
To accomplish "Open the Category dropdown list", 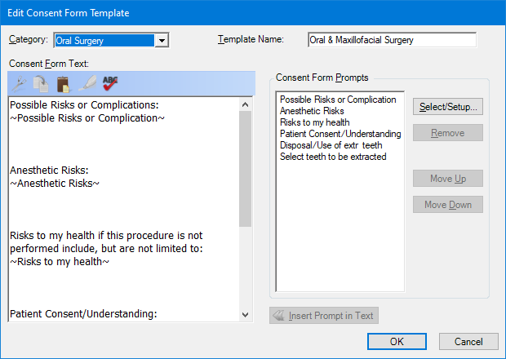I will click(162, 40).
